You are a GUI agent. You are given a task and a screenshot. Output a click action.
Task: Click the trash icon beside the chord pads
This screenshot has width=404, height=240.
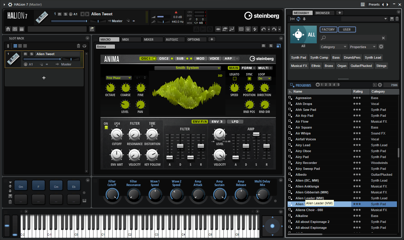(x=10, y=202)
